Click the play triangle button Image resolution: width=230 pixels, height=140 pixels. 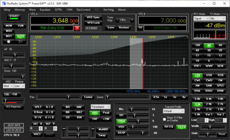click(20, 42)
